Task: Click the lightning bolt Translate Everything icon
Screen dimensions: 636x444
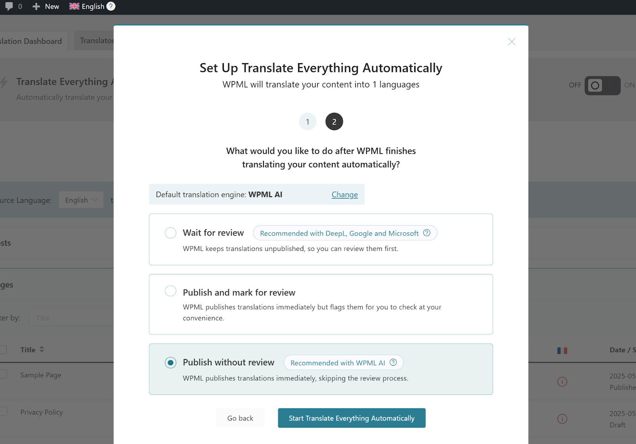Action: click(x=4, y=82)
